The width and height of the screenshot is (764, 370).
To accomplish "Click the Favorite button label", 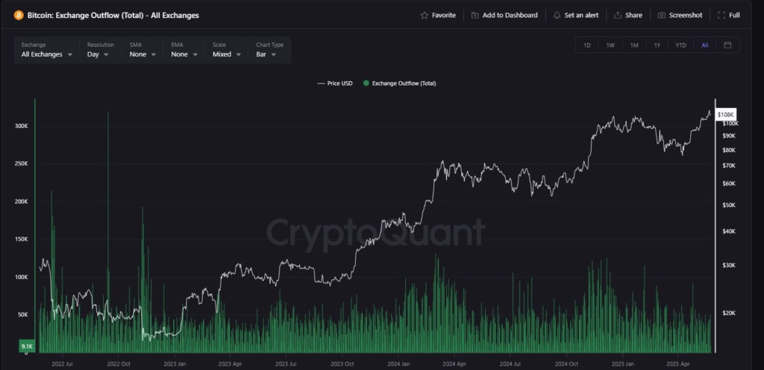I will coord(443,15).
